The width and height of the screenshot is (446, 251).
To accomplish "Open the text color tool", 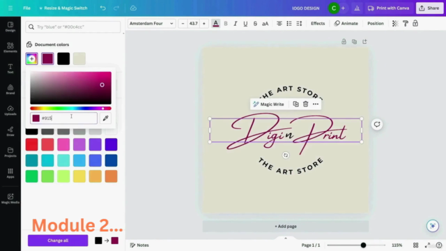I will (x=215, y=24).
